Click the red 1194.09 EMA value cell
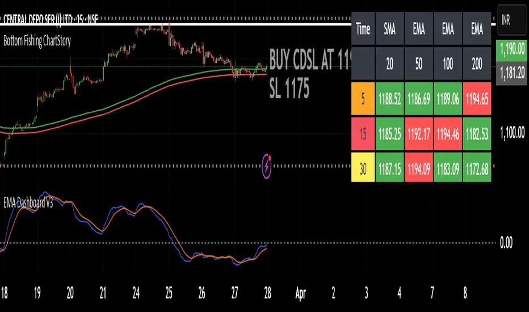The height and width of the screenshot is (312, 529). coord(419,168)
